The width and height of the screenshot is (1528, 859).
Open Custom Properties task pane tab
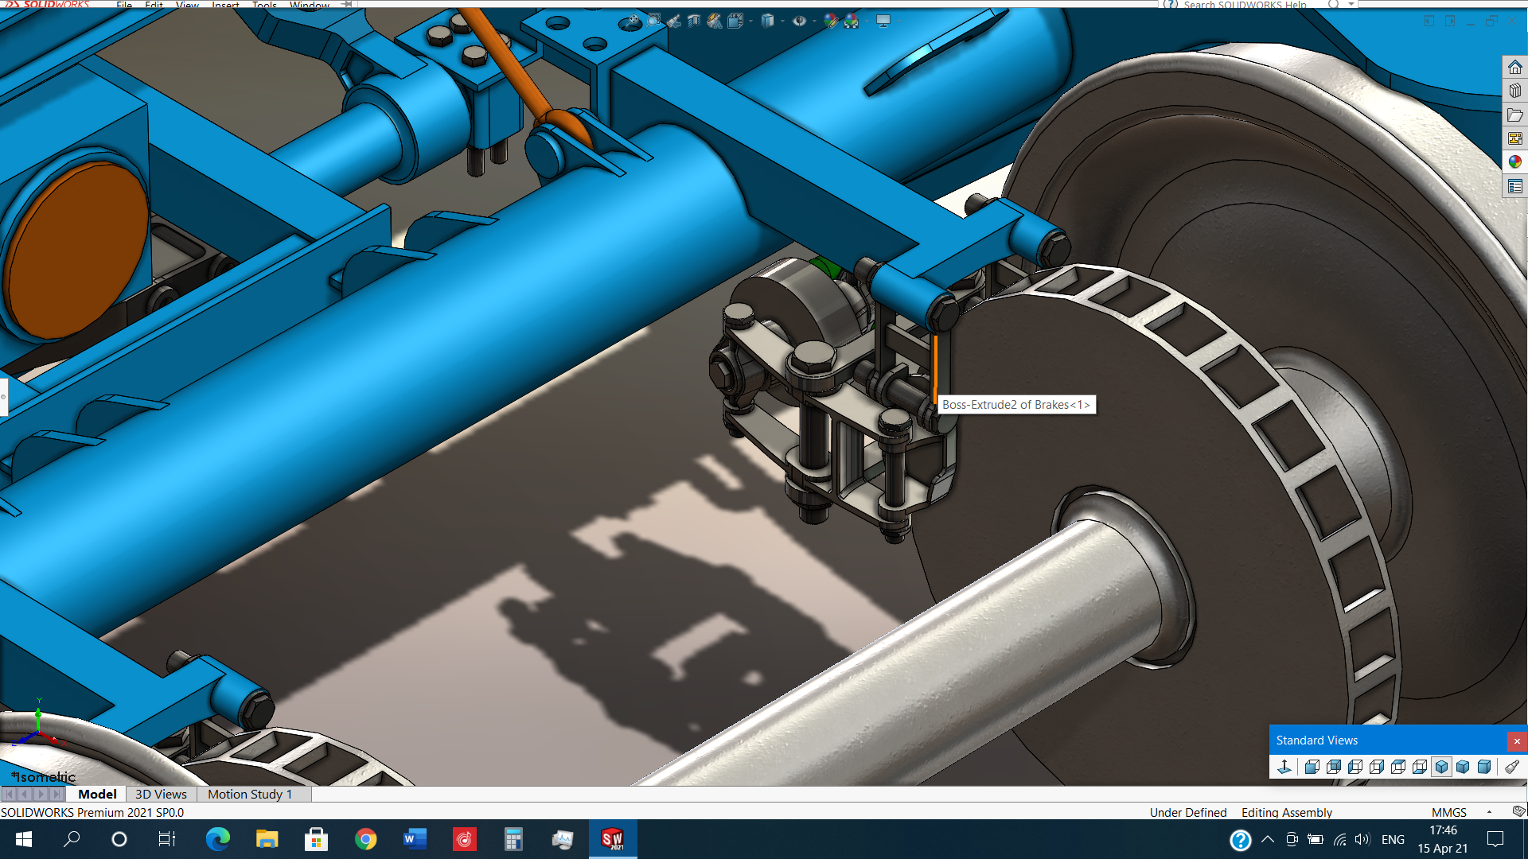[x=1514, y=186]
